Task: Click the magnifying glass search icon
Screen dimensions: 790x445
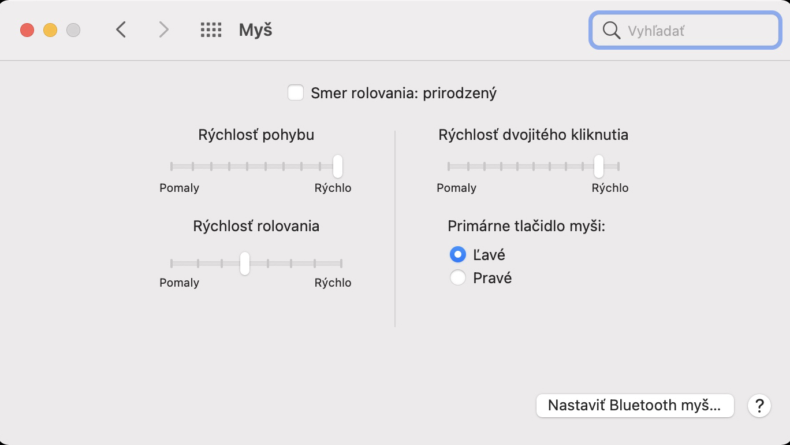Action: pyautogui.click(x=611, y=30)
